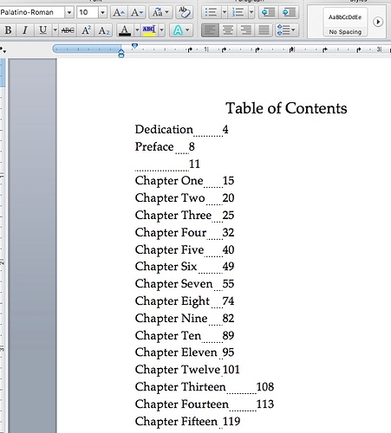Increase font size with Grow Font icon
Screen dimensions: 391x433
click(119, 12)
